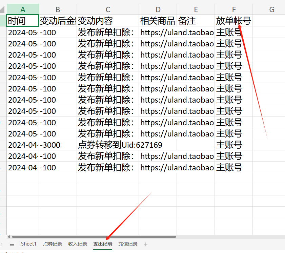Click column G header
The image size is (285, 253).
[x=271, y=9]
